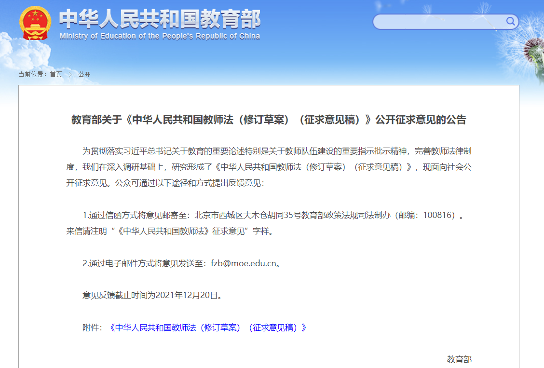
Task: Click the paragraph starting 为贯彻落实习近平总书记
Action: point(269,167)
